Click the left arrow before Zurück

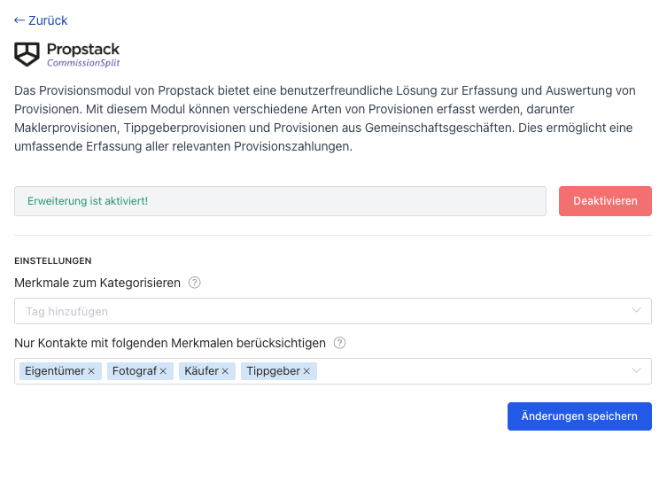coord(19,20)
